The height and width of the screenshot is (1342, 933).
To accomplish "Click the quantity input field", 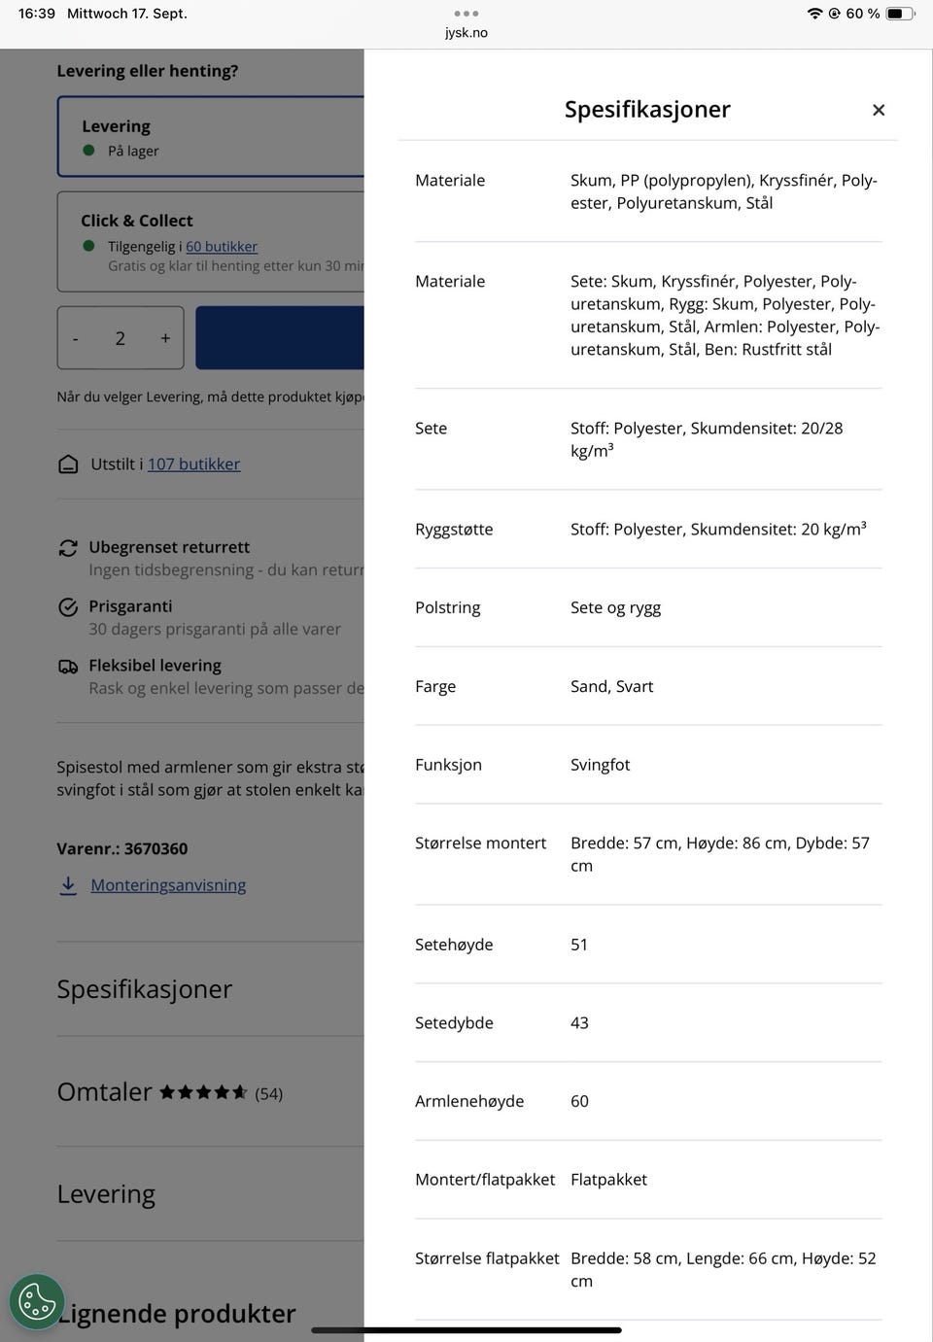I will 121,338.
